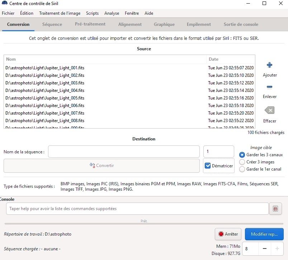Click the Convertir button
Viewport: 288px width, 260px height.
point(101,166)
